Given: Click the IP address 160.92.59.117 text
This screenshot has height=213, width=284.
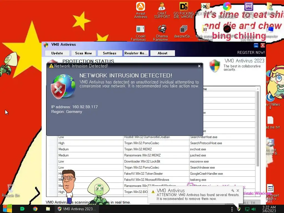Looking at the screenshot, I should tap(74, 107).
